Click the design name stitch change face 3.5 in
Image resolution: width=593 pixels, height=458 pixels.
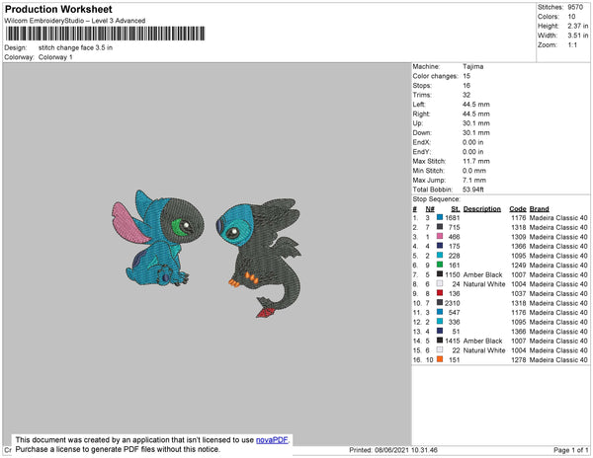pyautogui.click(x=75, y=47)
